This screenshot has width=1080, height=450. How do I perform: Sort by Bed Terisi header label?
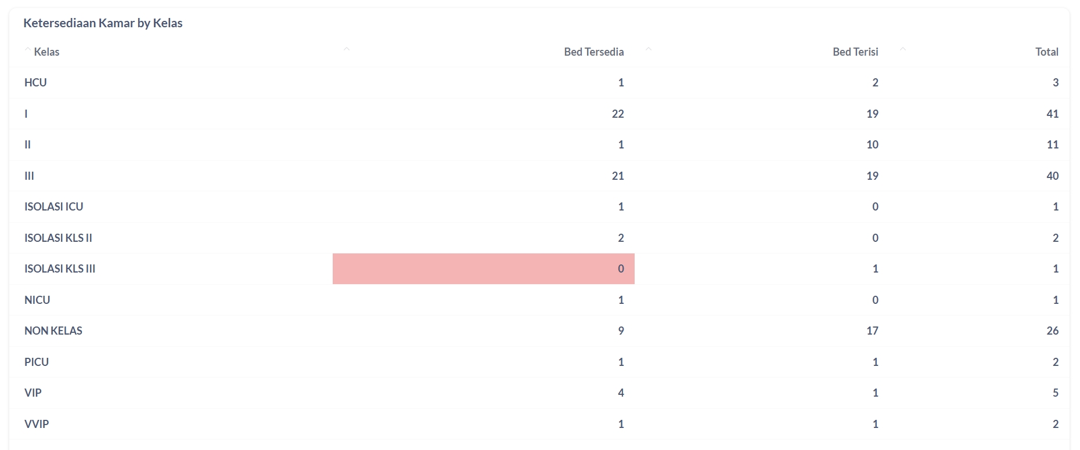(855, 52)
